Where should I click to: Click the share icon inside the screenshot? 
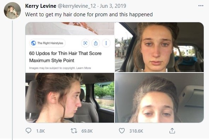(x=96, y=43)
